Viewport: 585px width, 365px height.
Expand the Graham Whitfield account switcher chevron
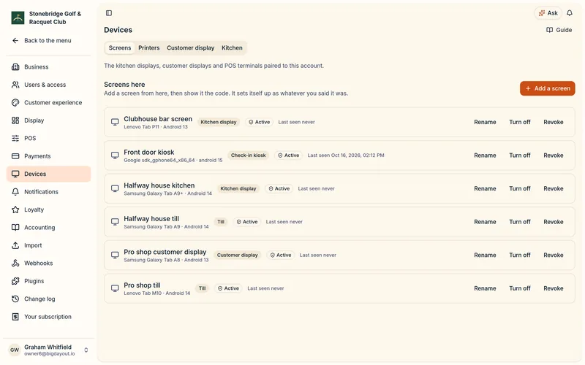click(x=86, y=350)
